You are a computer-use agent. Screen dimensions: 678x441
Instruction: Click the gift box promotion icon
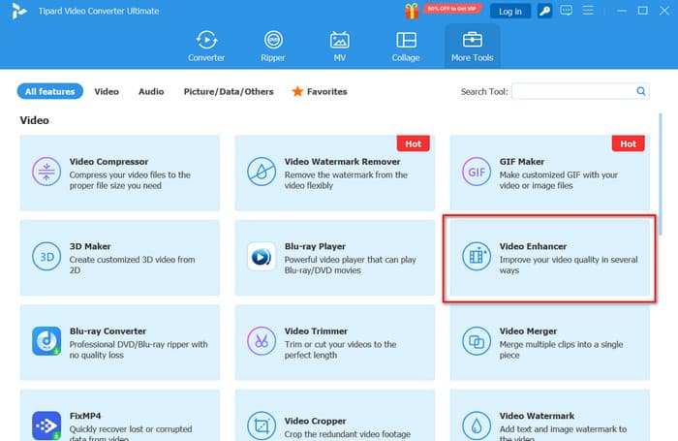pyautogui.click(x=412, y=11)
